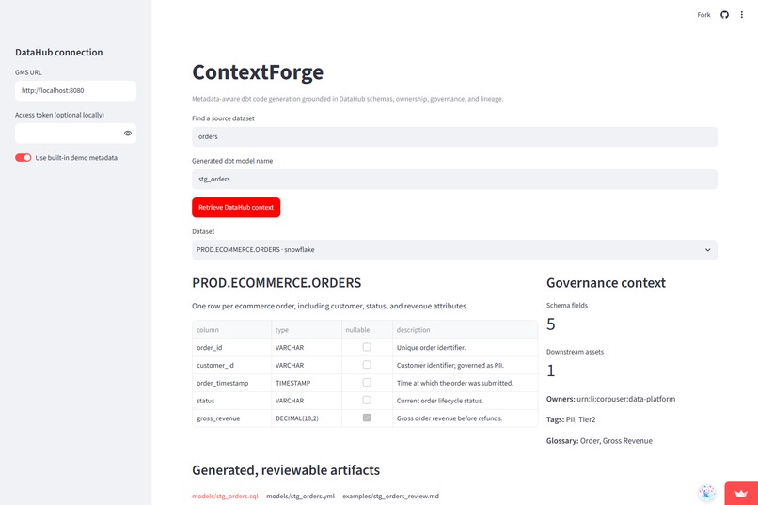Image resolution: width=758 pixels, height=505 pixels.
Task: Click the PROD.ECOMMERCE.ORDERS heading
Action: (x=276, y=283)
